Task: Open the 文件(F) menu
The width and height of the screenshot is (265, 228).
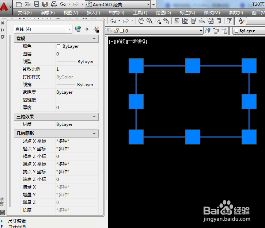Action: (x=25, y=13)
